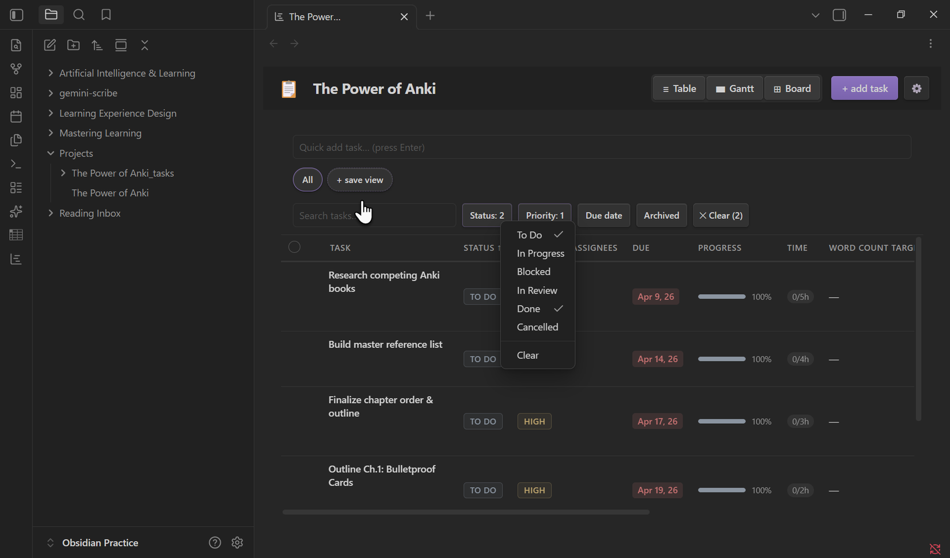Open search in sidebar
Image resolution: width=950 pixels, height=558 pixels.
click(x=79, y=15)
